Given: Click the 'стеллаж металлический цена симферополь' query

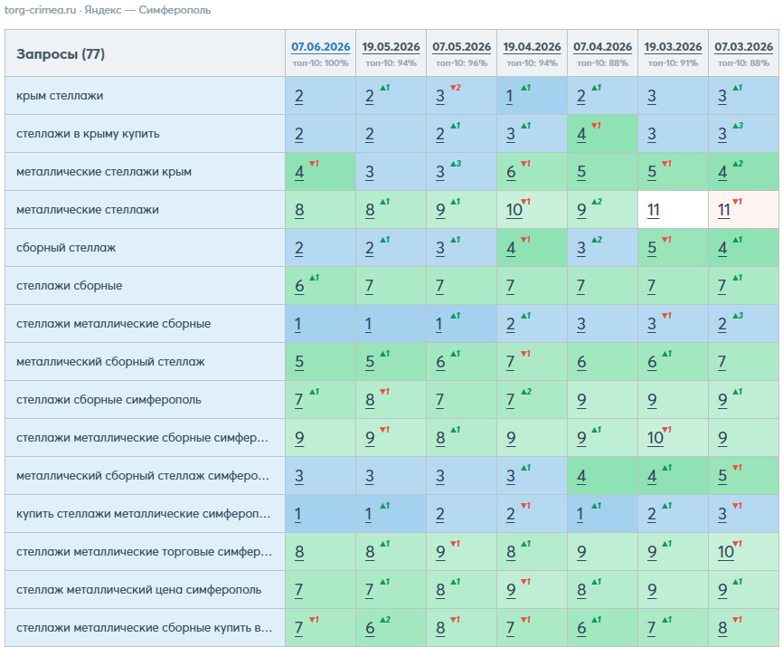Looking at the screenshot, I should 139,590.
